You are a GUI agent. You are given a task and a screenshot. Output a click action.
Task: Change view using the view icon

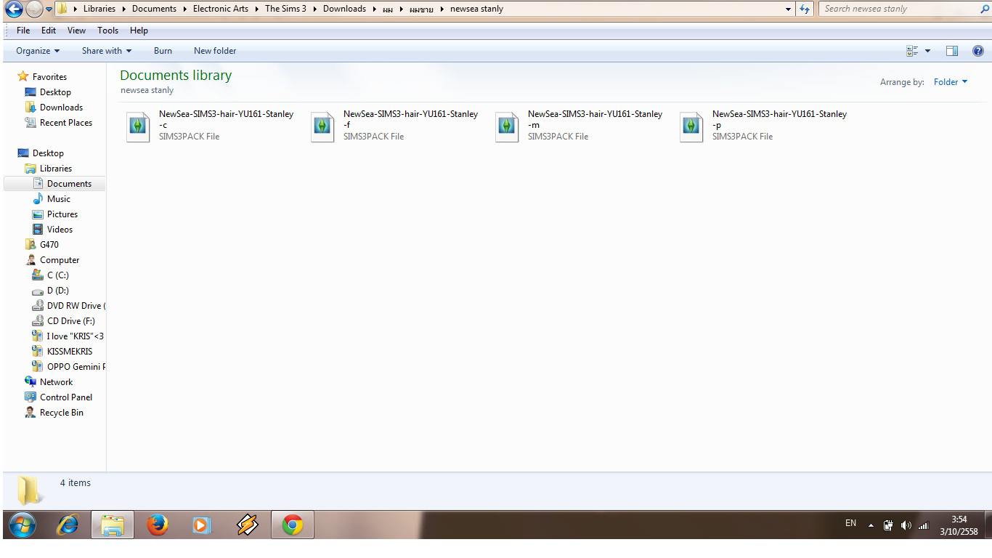click(912, 51)
